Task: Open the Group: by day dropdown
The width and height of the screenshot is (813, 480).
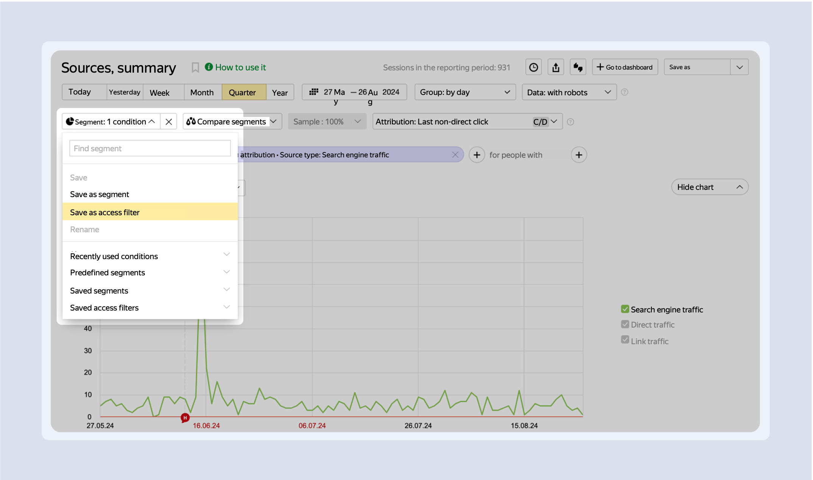Action: pos(465,92)
